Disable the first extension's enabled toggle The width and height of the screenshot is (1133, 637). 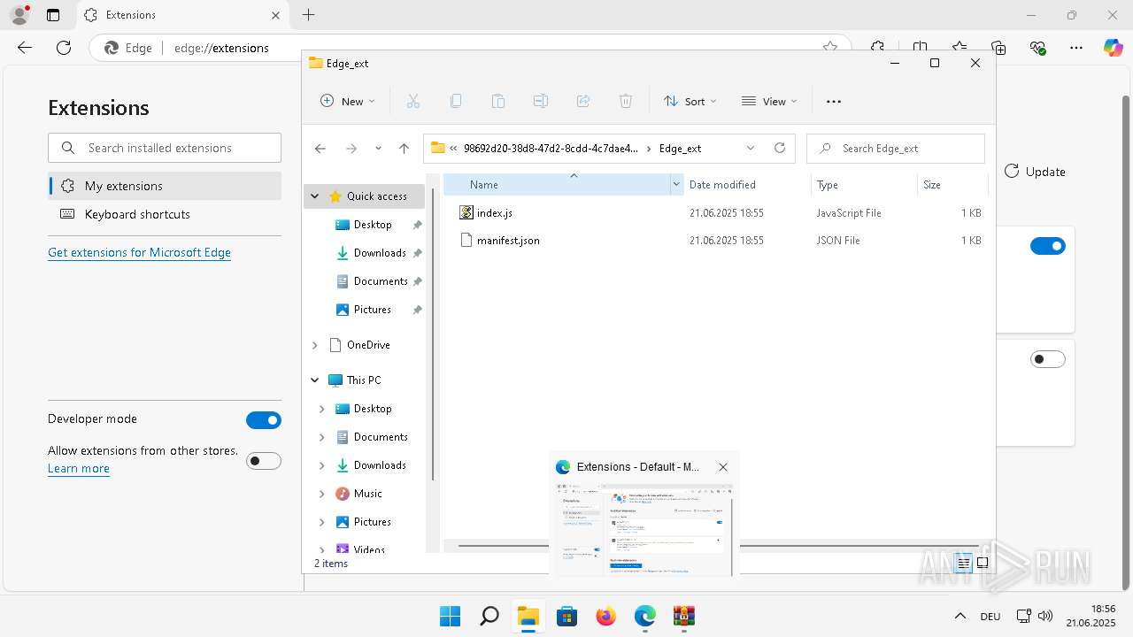pos(1048,246)
